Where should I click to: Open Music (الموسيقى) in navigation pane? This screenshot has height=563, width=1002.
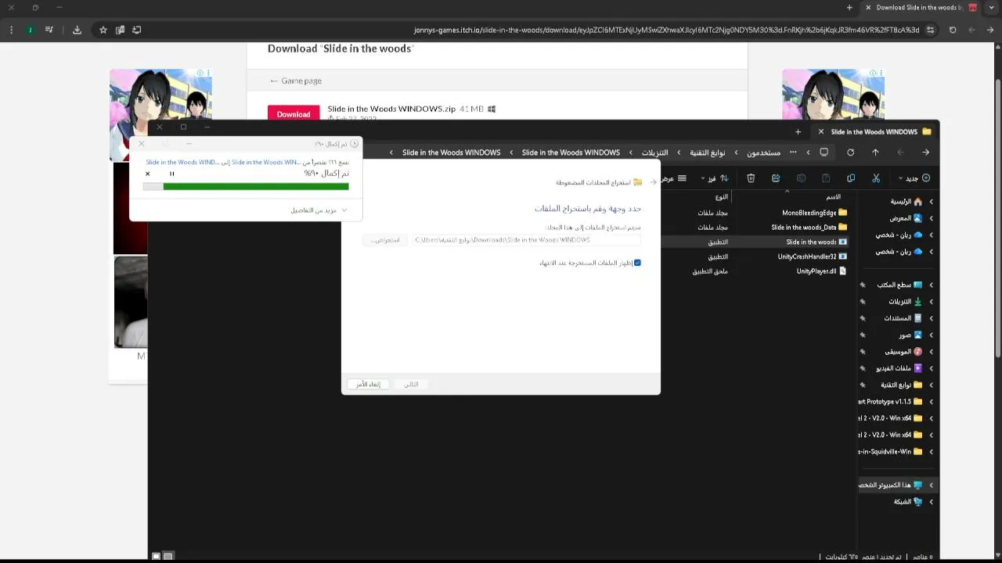coord(903,352)
